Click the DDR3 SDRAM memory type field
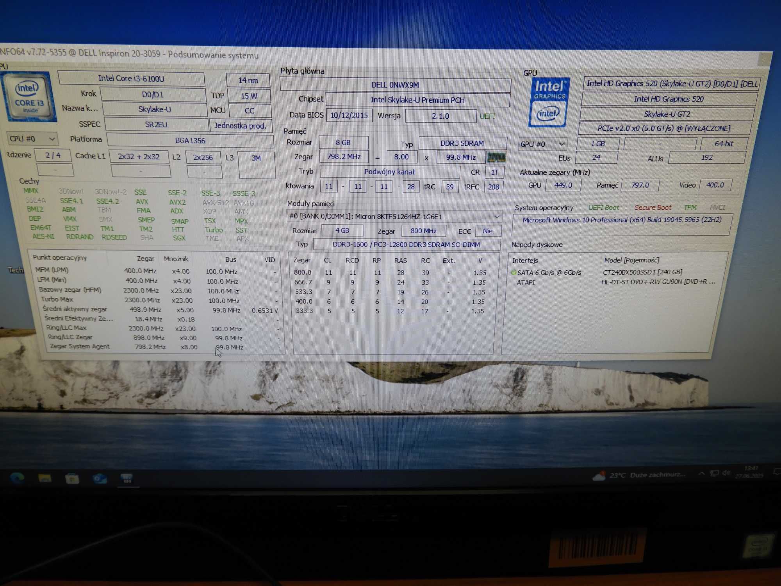 [x=462, y=143]
